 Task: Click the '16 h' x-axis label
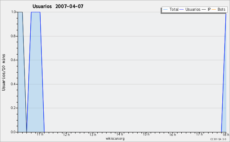click(172, 134)
